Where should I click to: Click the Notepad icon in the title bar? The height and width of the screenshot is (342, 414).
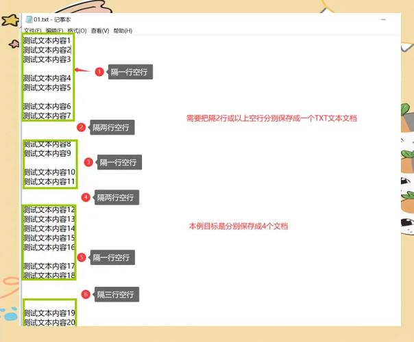click(x=28, y=20)
